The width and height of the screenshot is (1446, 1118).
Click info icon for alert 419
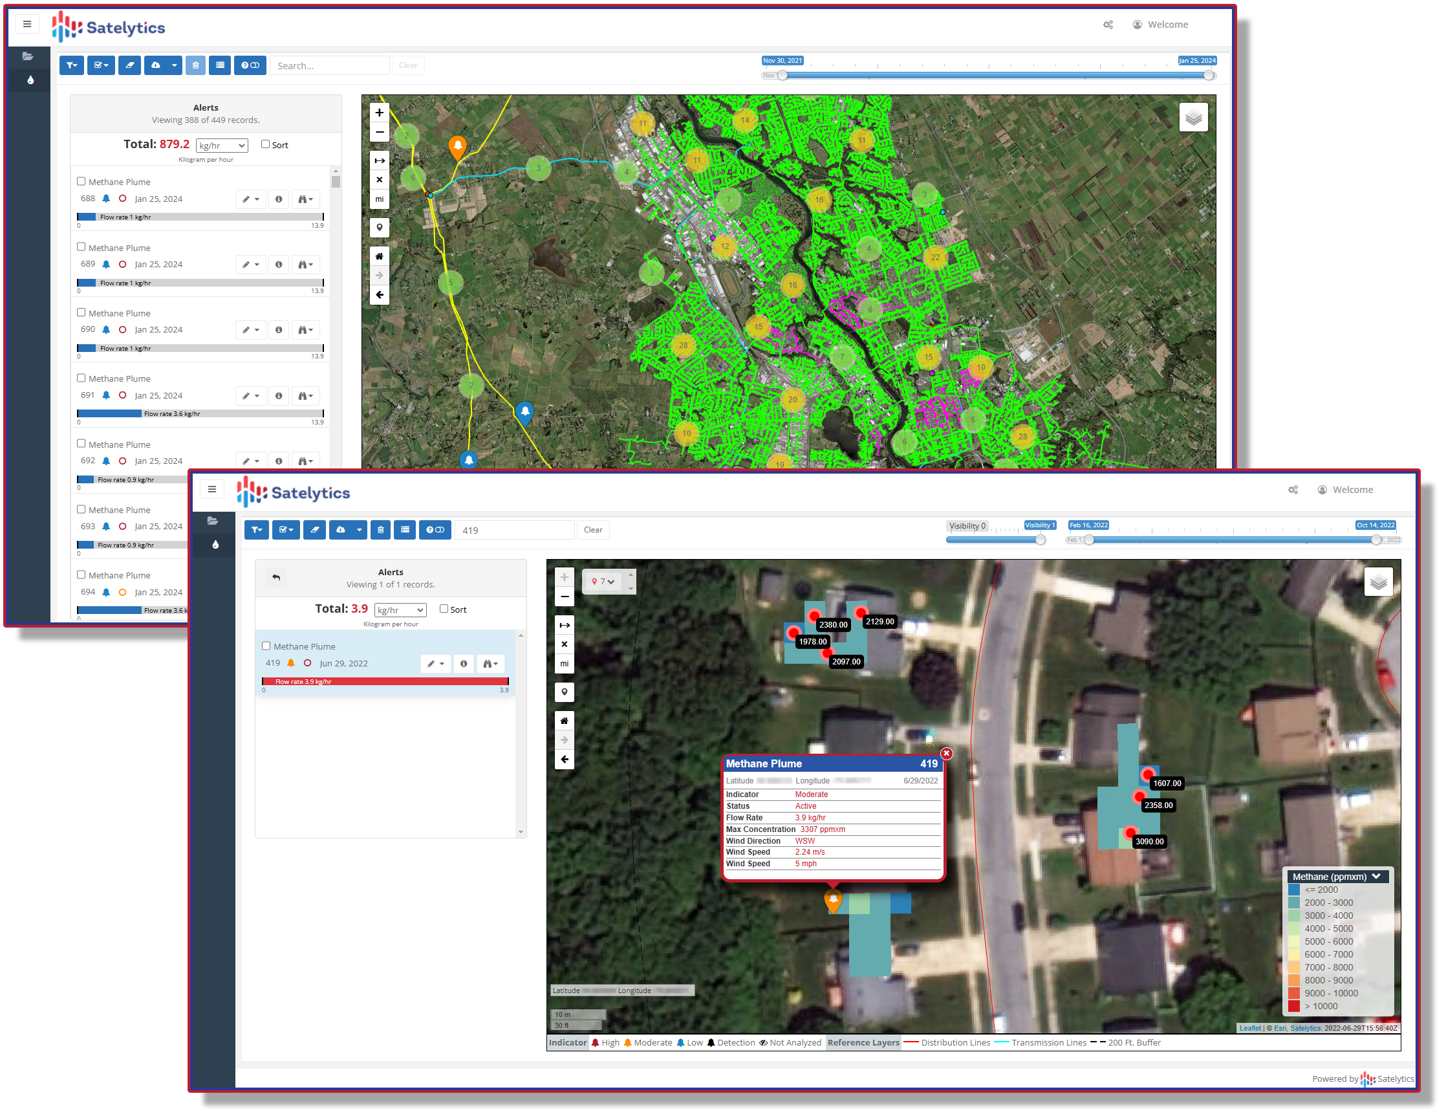(464, 664)
